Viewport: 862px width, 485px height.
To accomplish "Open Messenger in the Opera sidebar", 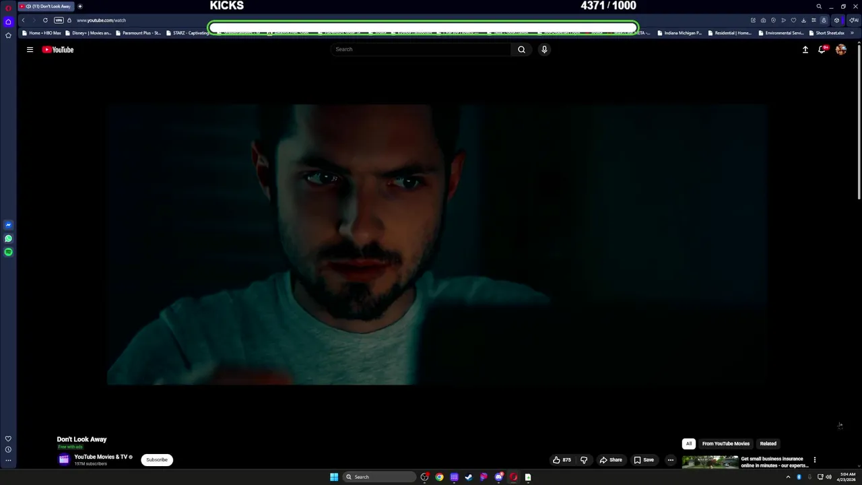I will (x=8, y=225).
